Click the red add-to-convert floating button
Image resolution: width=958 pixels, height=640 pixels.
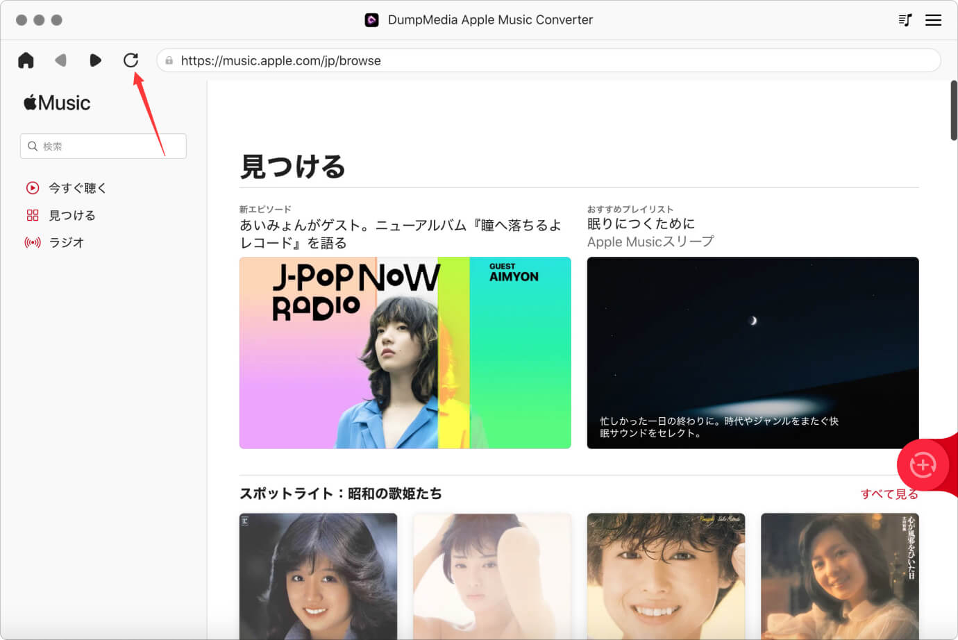point(923,465)
